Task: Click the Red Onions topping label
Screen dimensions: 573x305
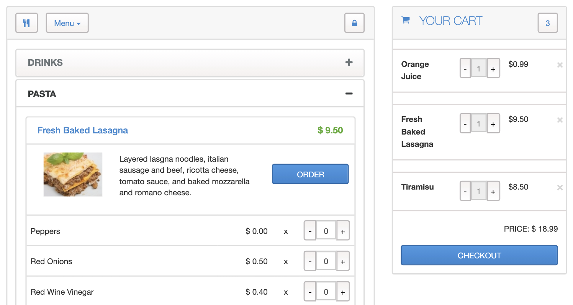Action: coord(51,261)
